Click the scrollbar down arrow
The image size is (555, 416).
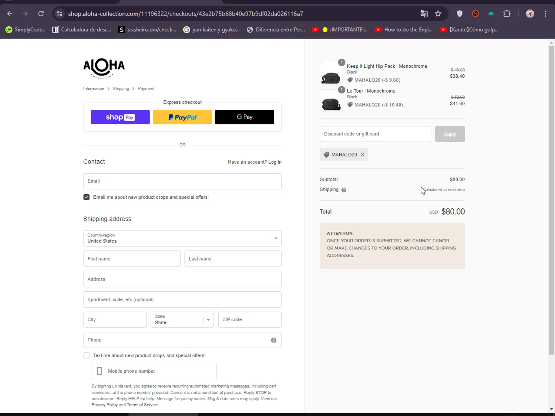(551, 409)
